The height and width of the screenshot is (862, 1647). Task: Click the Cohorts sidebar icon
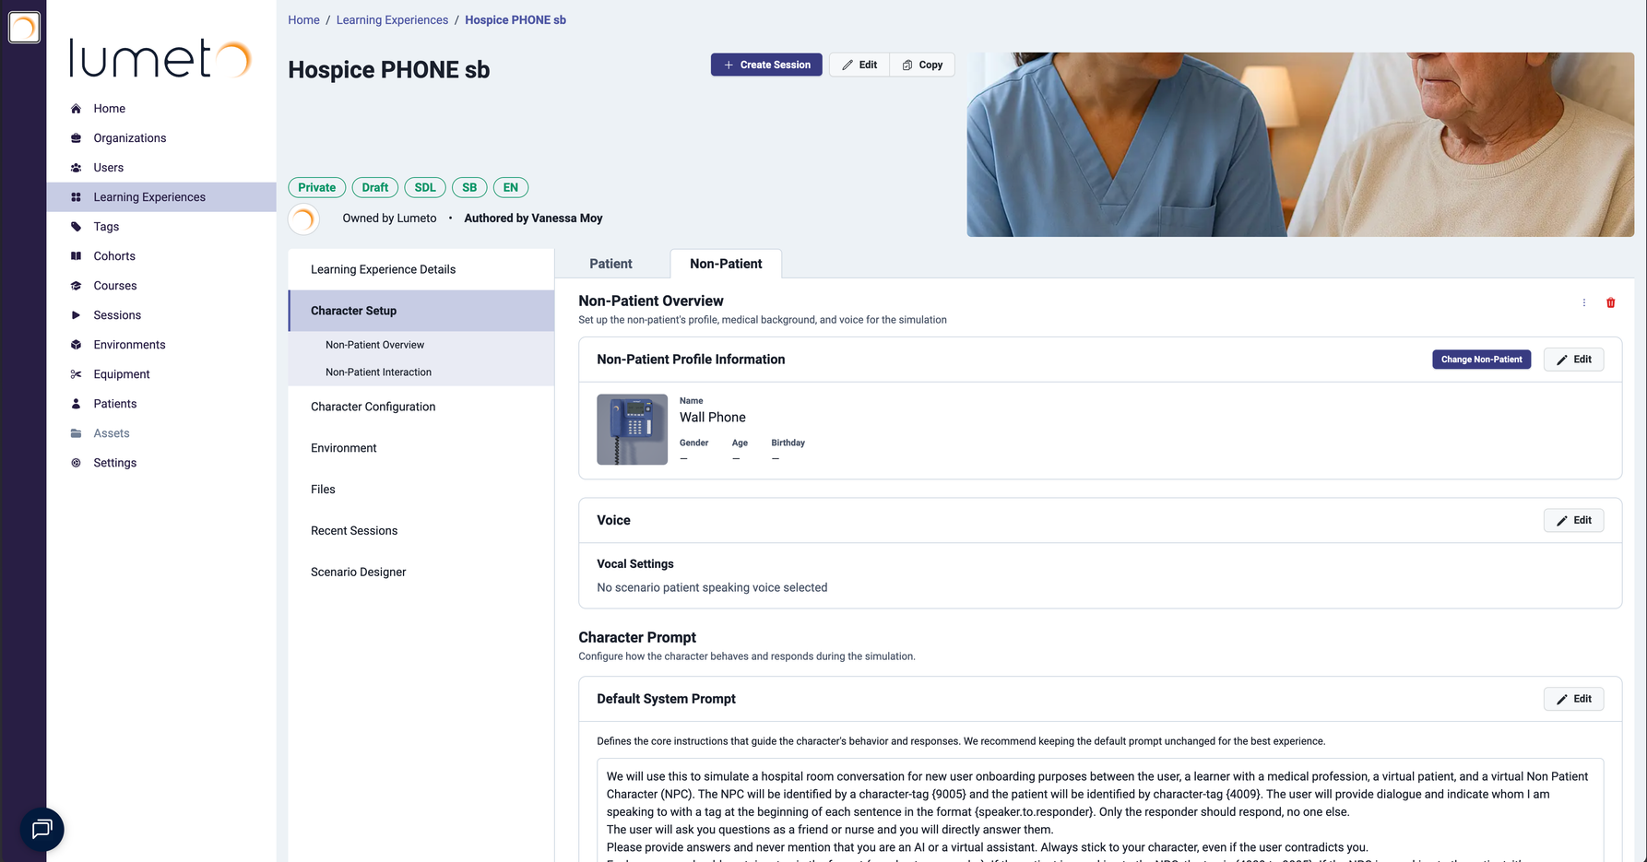pyautogui.click(x=76, y=256)
